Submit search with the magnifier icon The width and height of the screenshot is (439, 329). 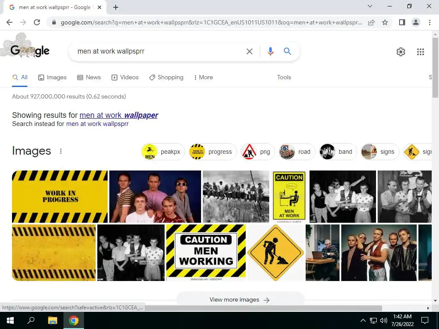[x=287, y=51]
